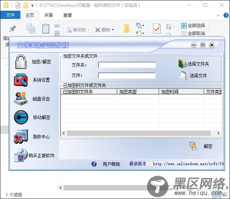Open quick access toolbar customize arrow
This screenshot has height=199, width=230.
point(32,6)
